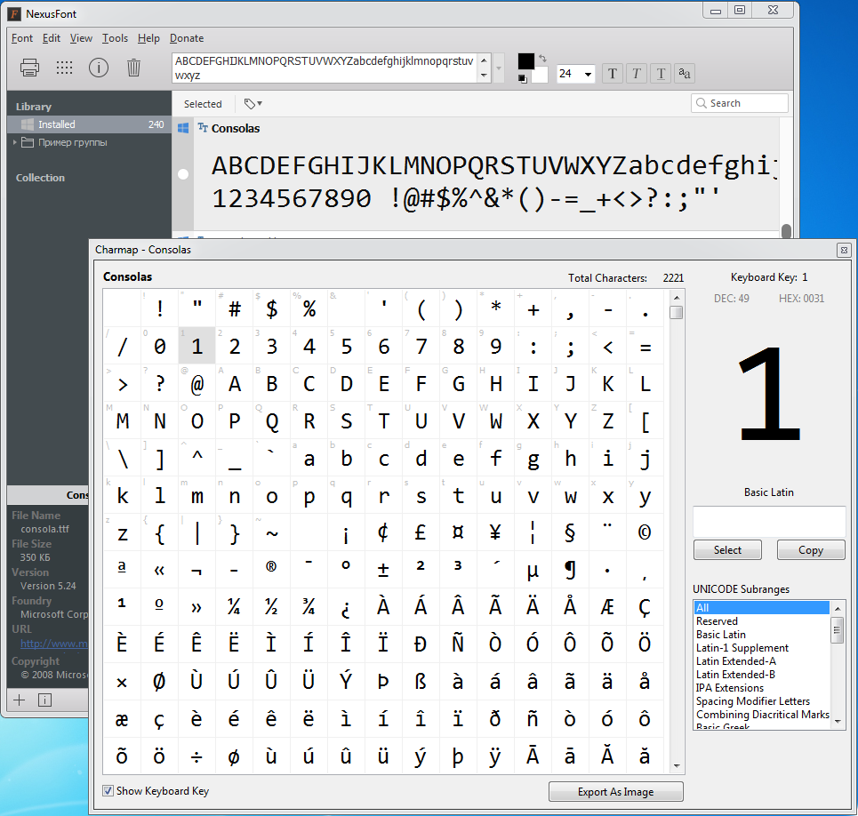Select the ÷ division sign cell

(x=197, y=756)
